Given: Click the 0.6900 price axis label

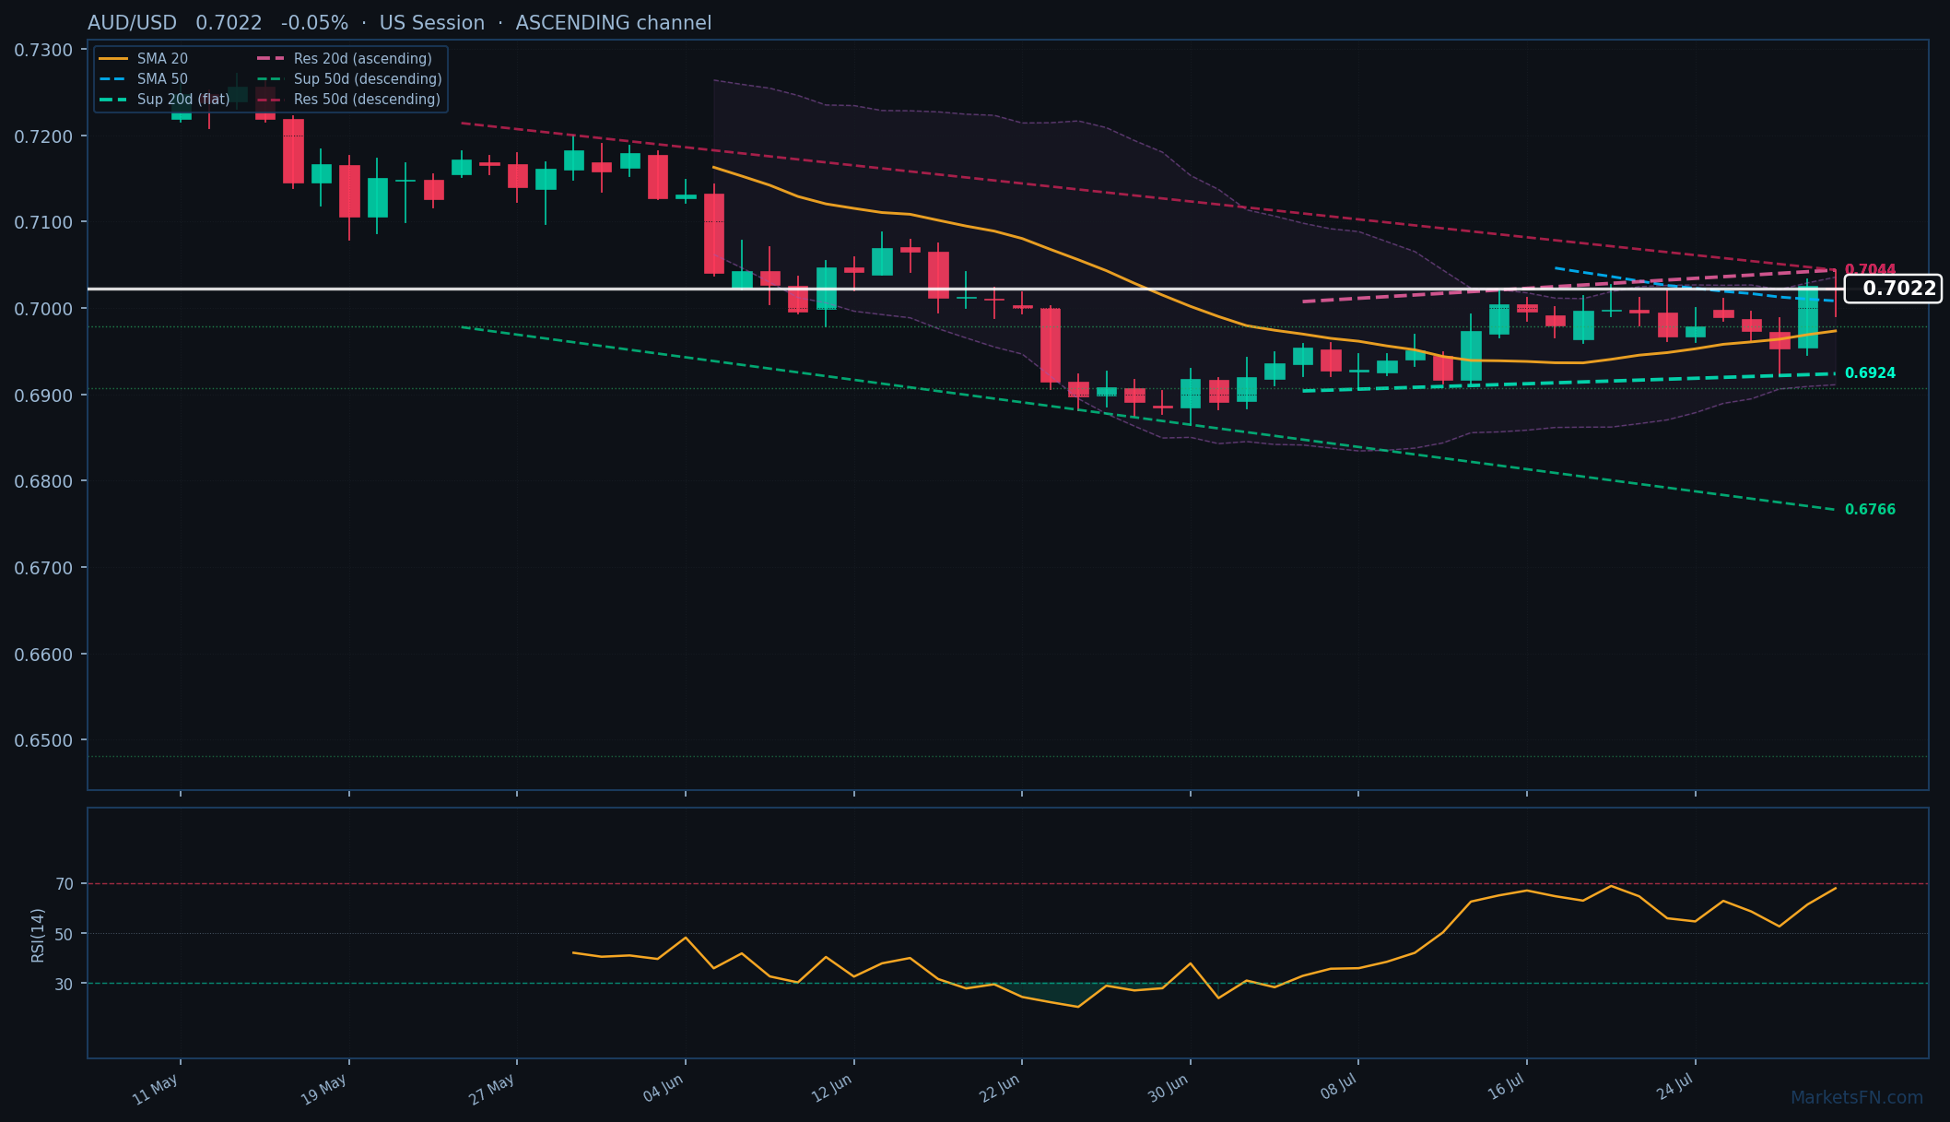Looking at the screenshot, I should pyautogui.click(x=43, y=396).
